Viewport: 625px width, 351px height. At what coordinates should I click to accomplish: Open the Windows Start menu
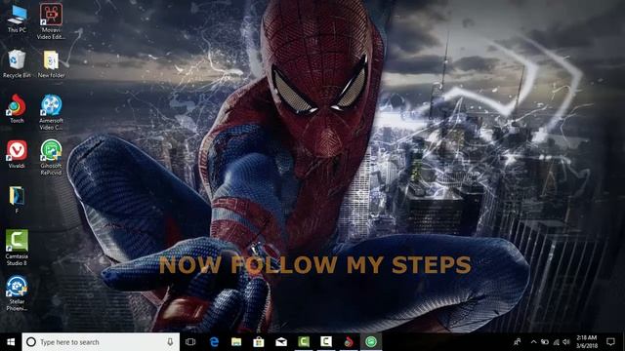[11, 342]
